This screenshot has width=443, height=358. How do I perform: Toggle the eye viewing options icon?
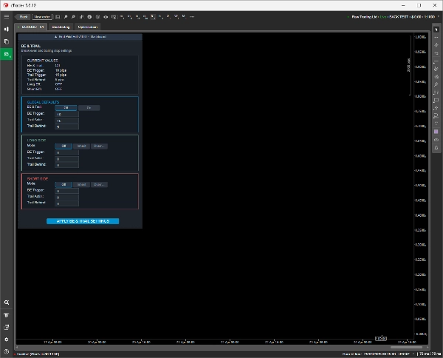(106, 17)
